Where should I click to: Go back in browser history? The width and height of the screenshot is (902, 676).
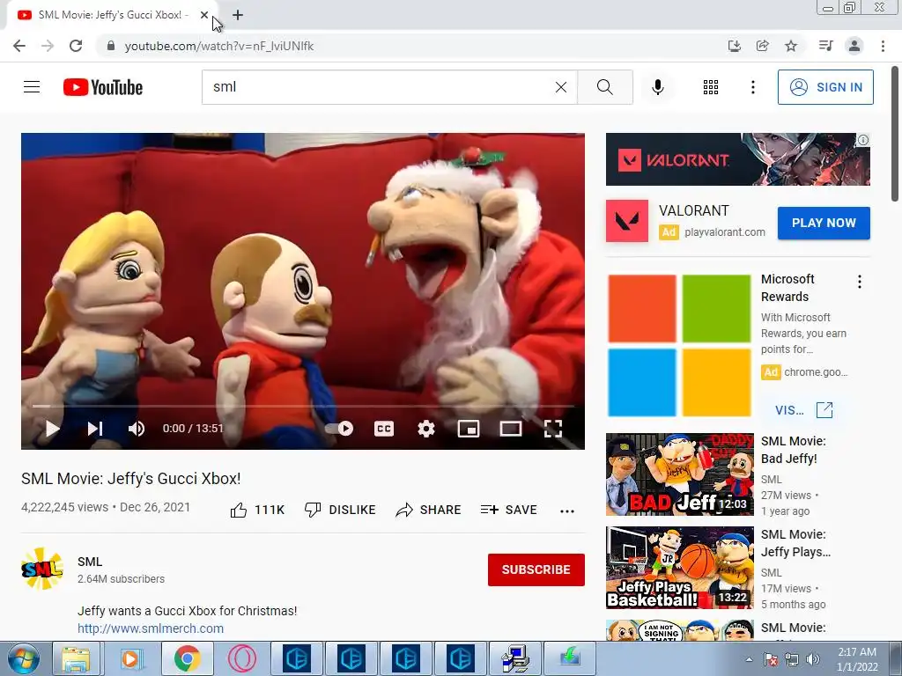(x=19, y=46)
